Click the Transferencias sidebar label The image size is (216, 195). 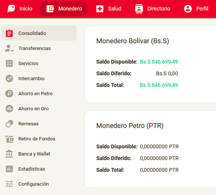(34, 49)
